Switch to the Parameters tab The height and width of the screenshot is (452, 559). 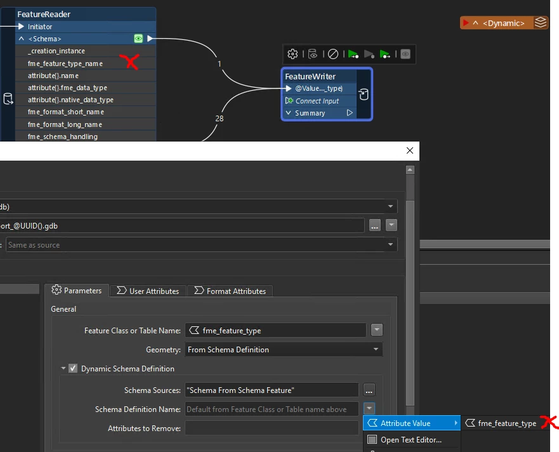coord(77,290)
